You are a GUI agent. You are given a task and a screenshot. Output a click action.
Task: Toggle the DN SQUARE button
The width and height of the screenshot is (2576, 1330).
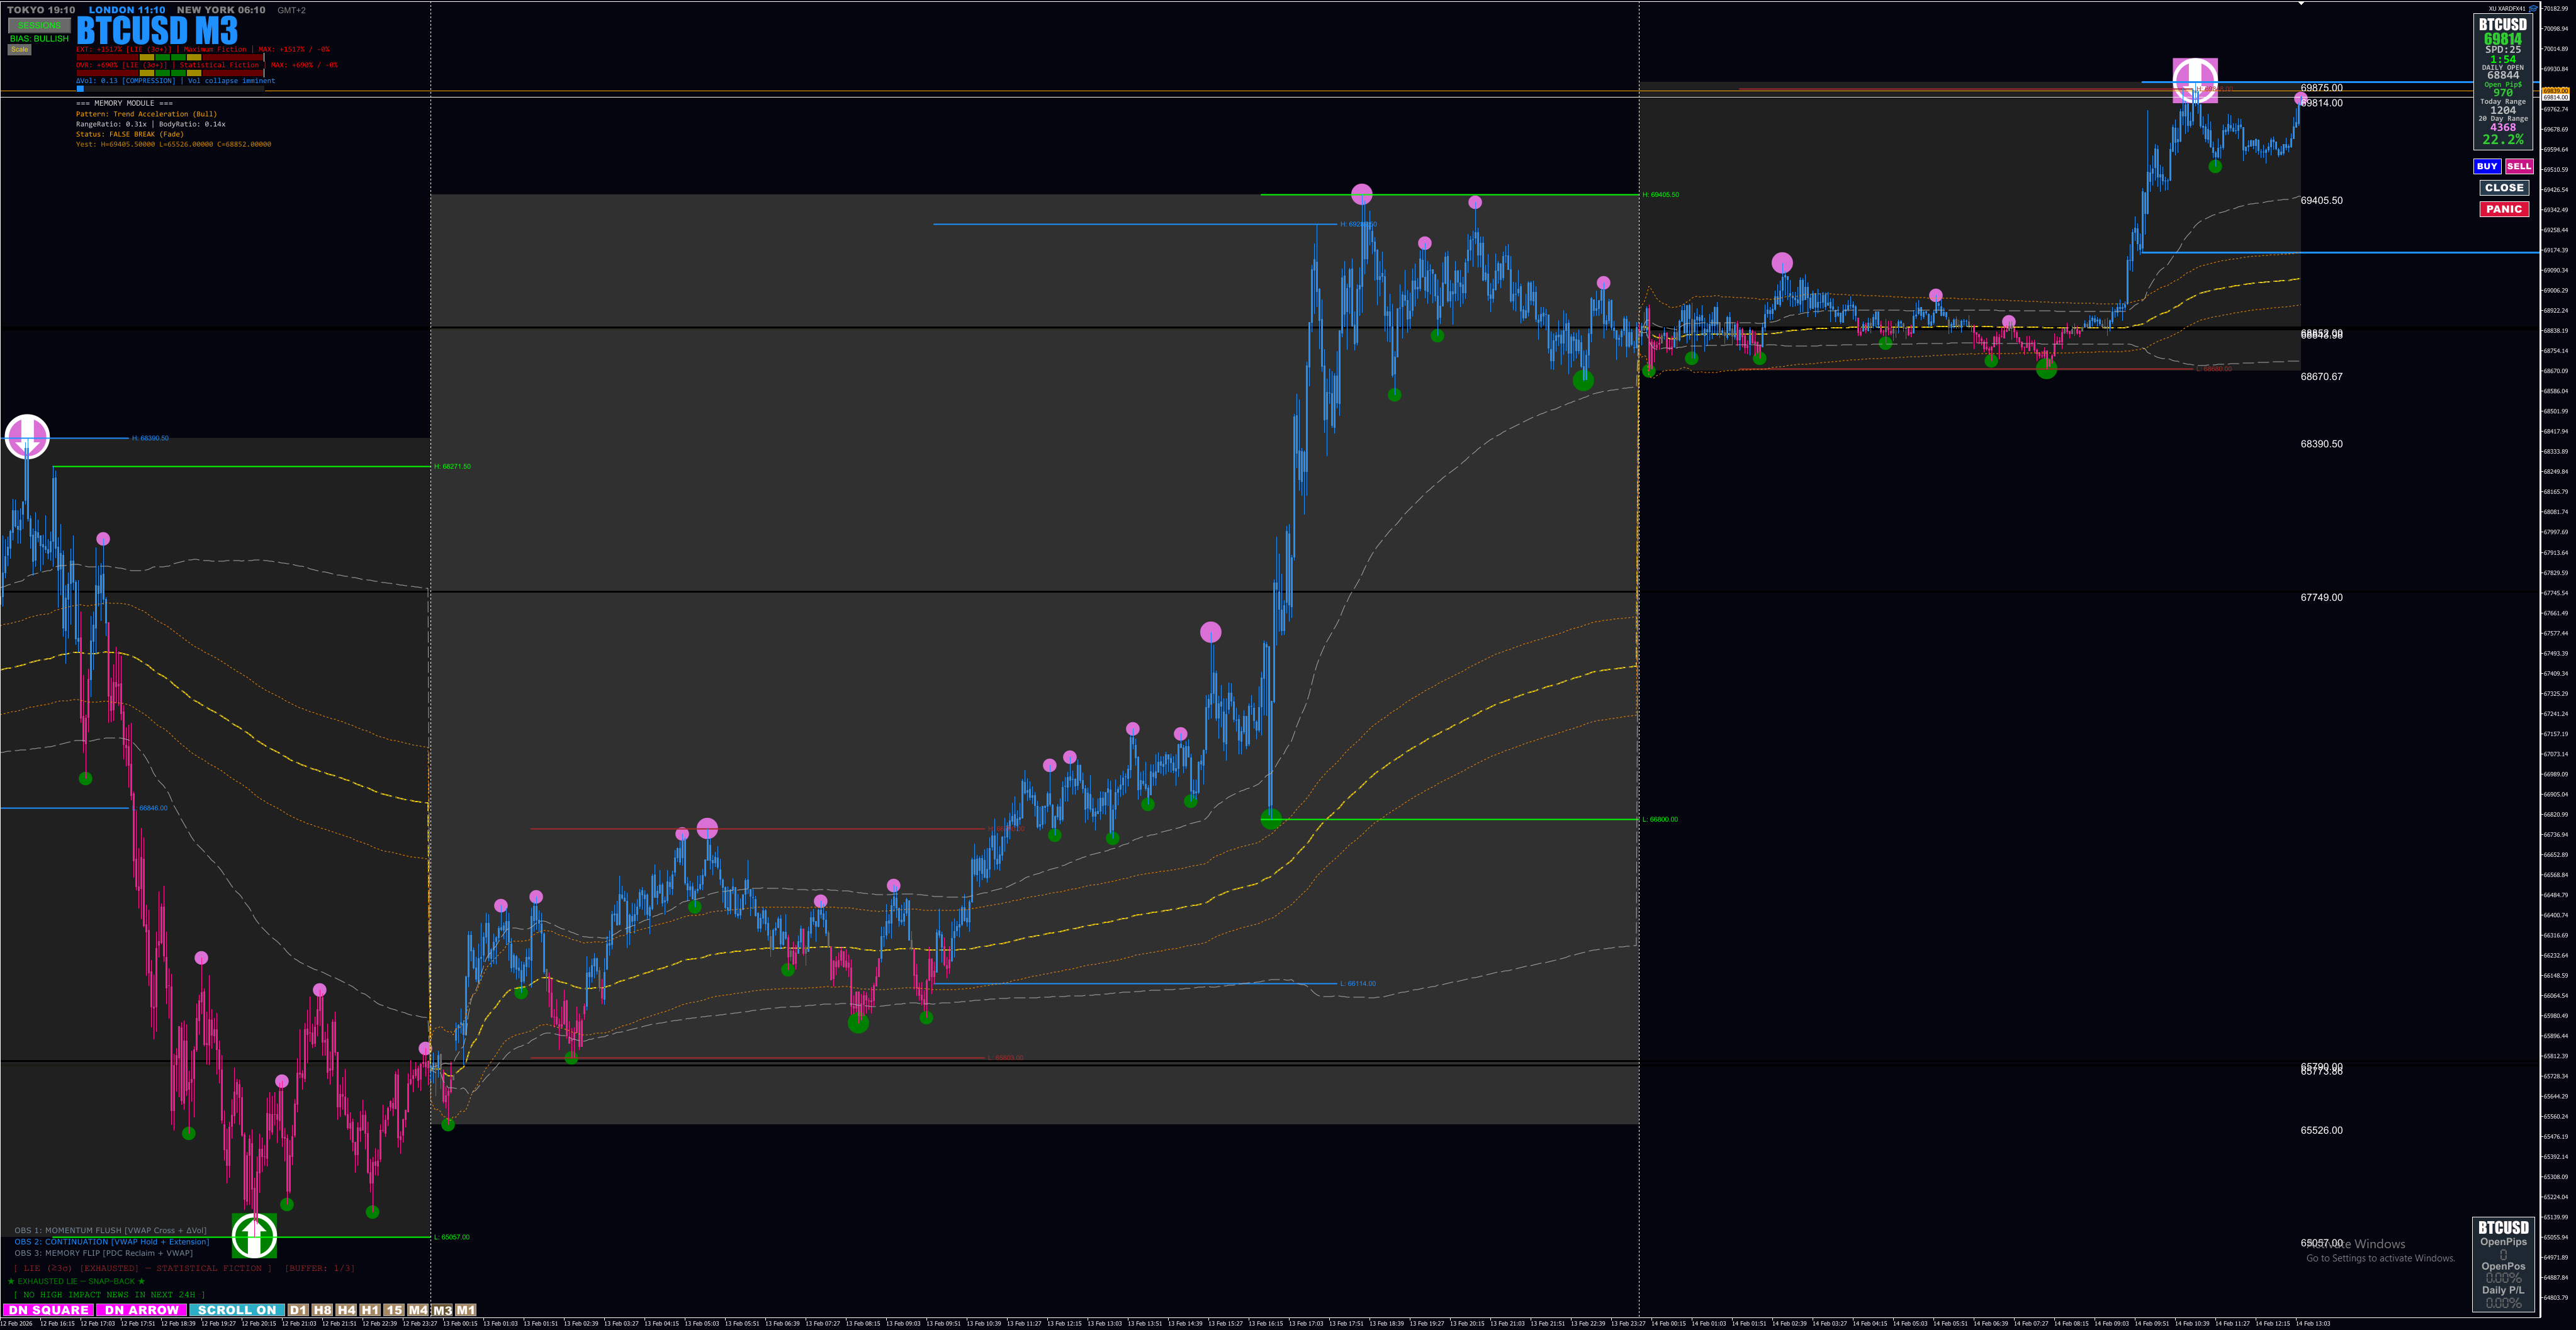tap(48, 1310)
